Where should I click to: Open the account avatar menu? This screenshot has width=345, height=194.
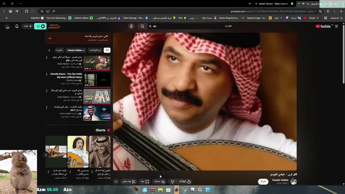8,26
